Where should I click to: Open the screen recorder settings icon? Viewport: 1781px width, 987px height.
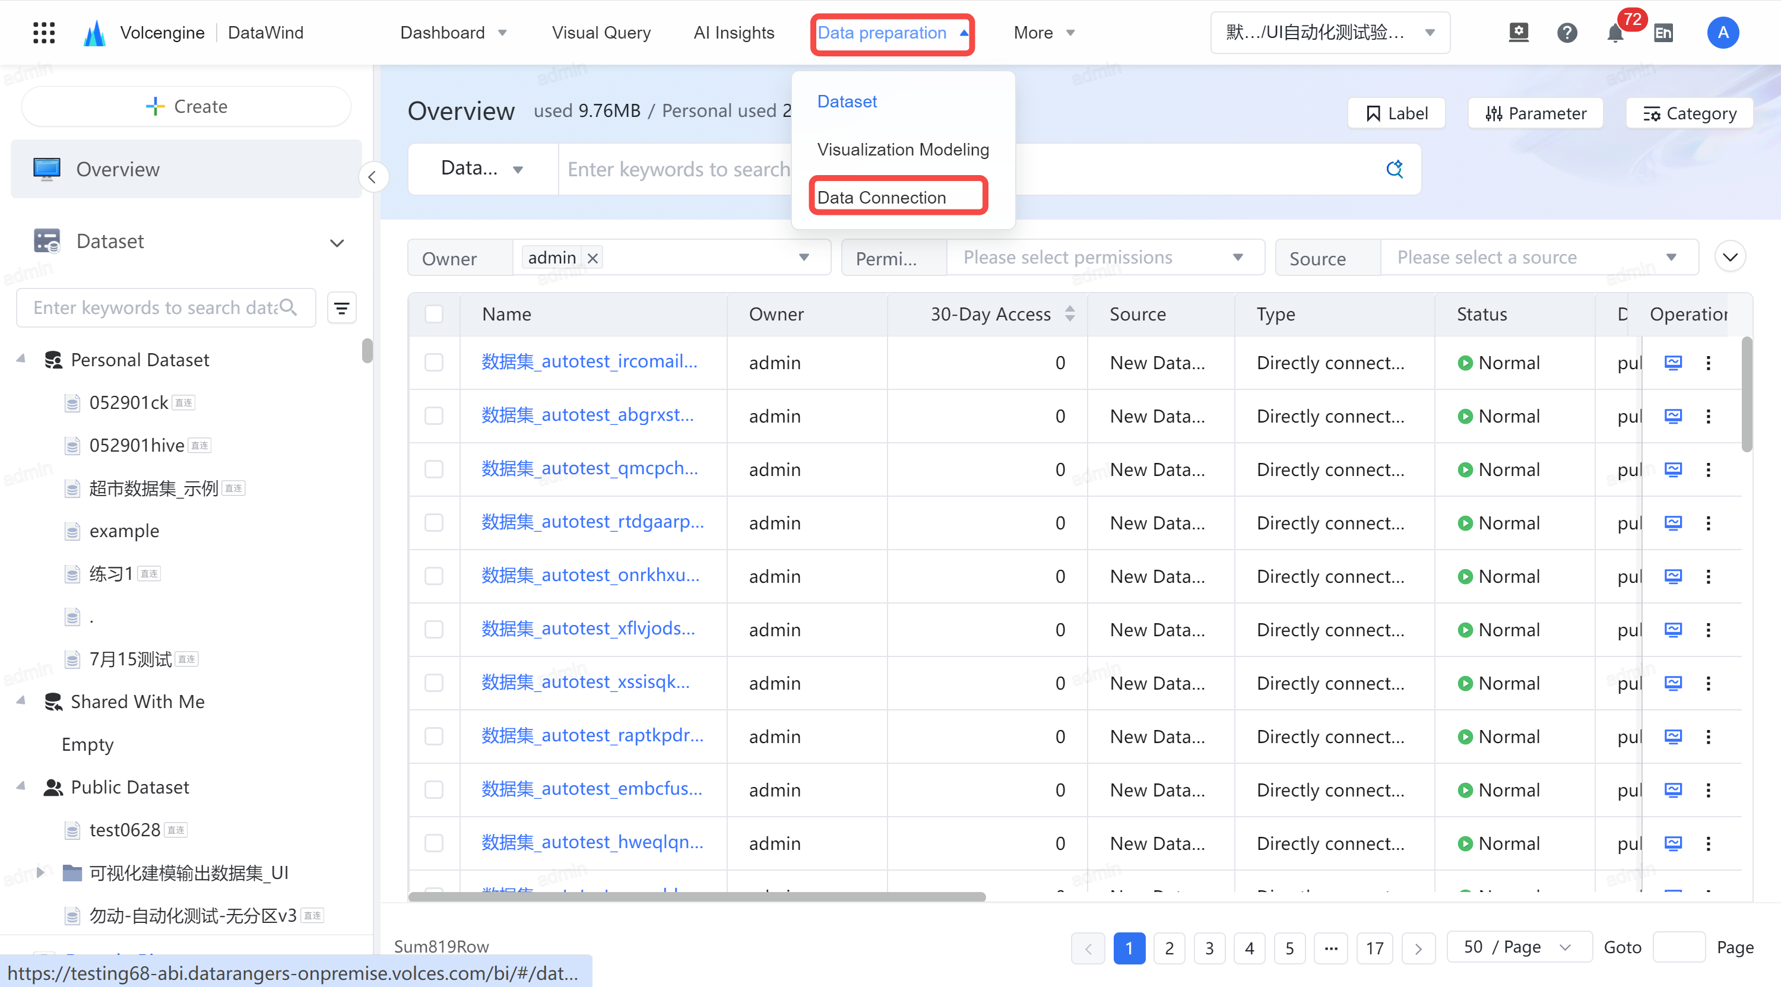pos(1518,33)
